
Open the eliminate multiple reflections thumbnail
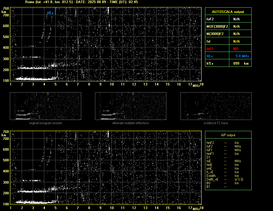(x=131, y=106)
